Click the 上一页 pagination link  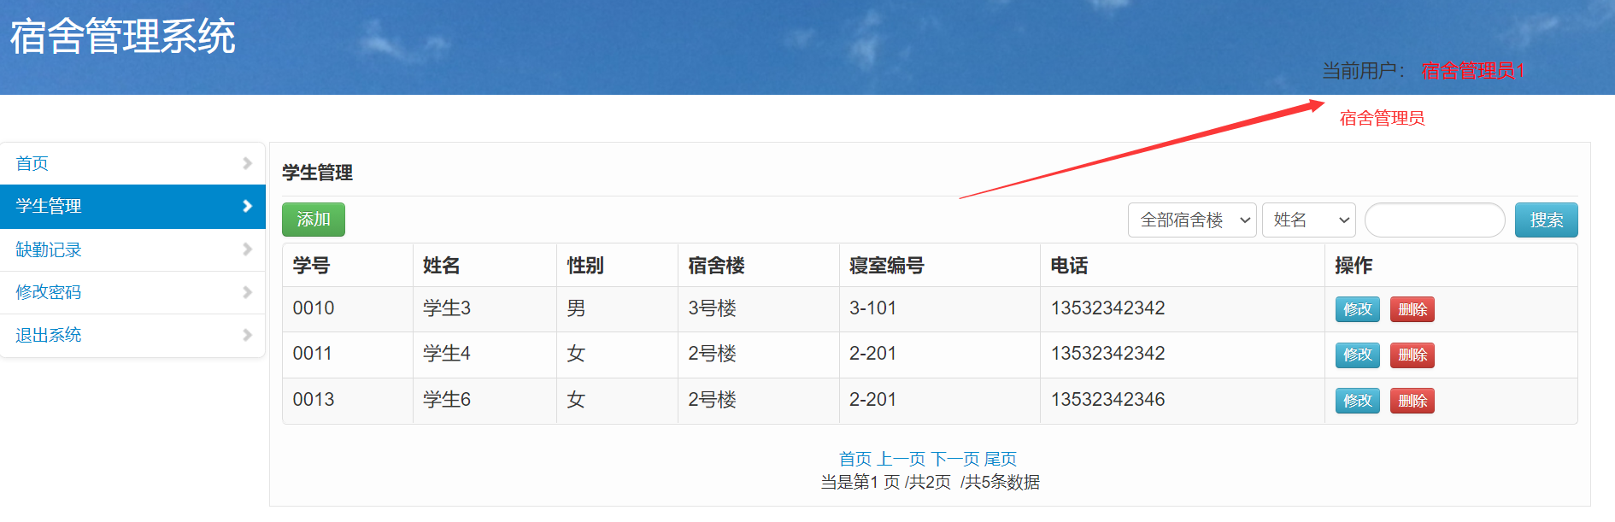(x=901, y=459)
